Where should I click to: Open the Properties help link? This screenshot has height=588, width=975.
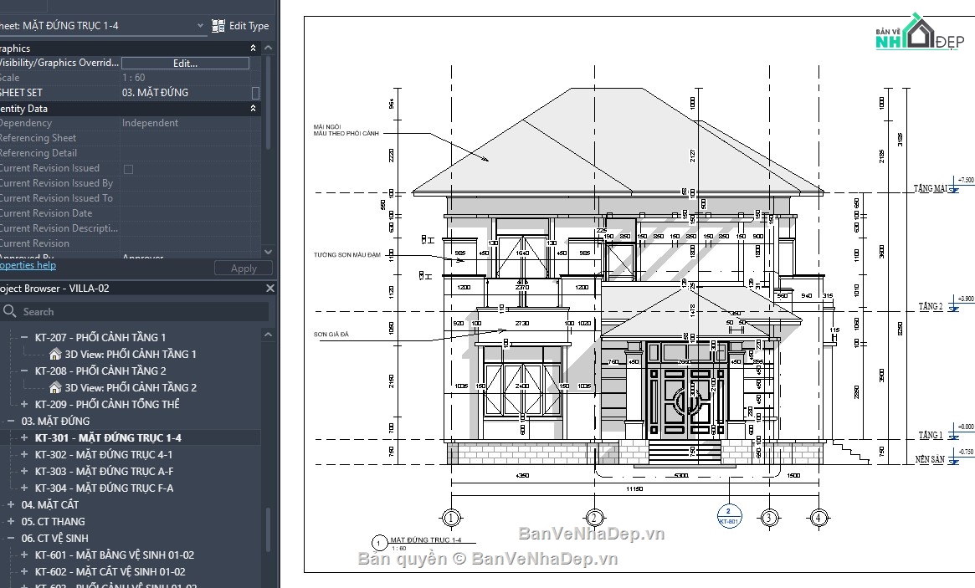28,264
